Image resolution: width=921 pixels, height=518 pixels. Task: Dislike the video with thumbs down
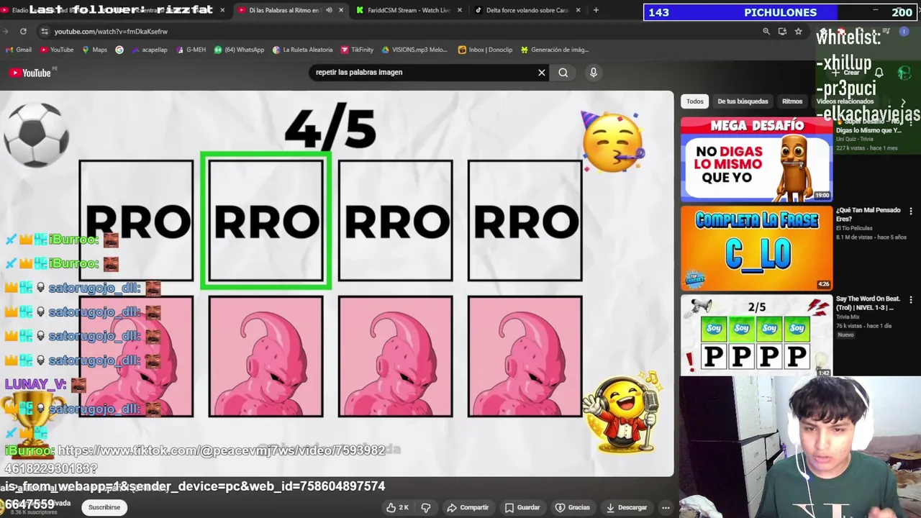(x=425, y=507)
